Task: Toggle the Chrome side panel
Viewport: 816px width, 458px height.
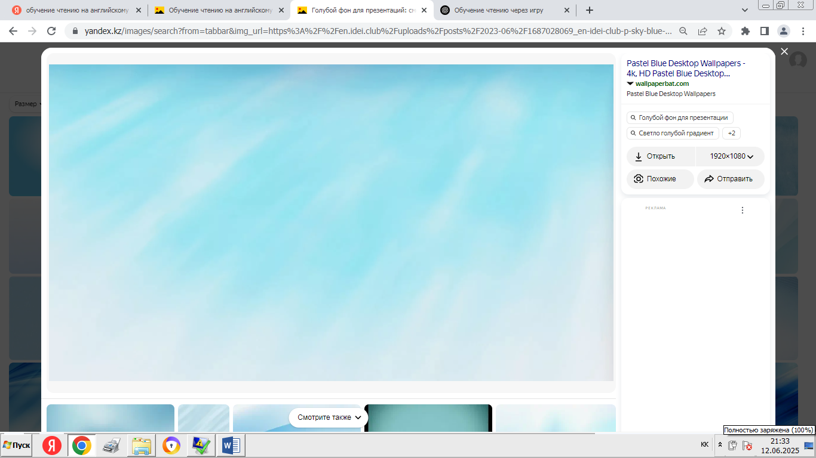Action: point(764,31)
